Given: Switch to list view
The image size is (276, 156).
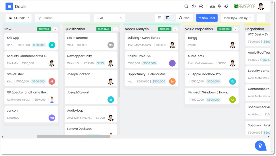Looking at the screenshot, I should [160, 18].
